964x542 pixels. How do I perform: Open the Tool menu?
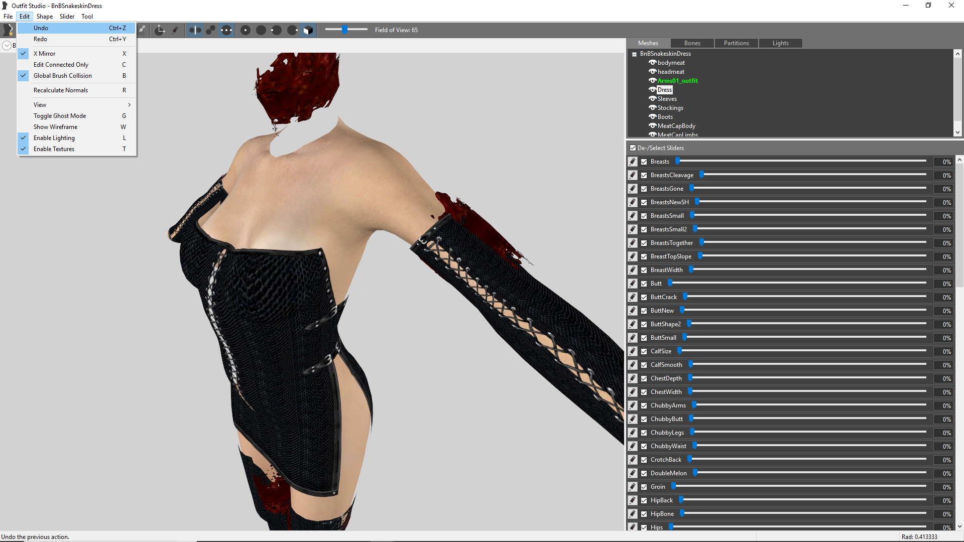pyautogui.click(x=87, y=17)
